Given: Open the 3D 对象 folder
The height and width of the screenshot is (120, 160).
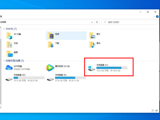Looking at the screenshot, I should pyautogui.click(x=10, y=36).
